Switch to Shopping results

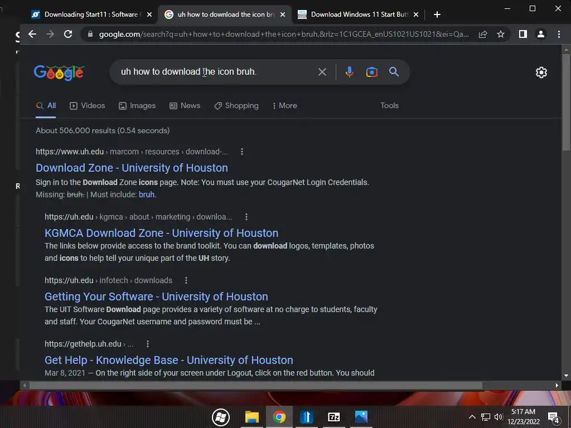[x=236, y=106]
